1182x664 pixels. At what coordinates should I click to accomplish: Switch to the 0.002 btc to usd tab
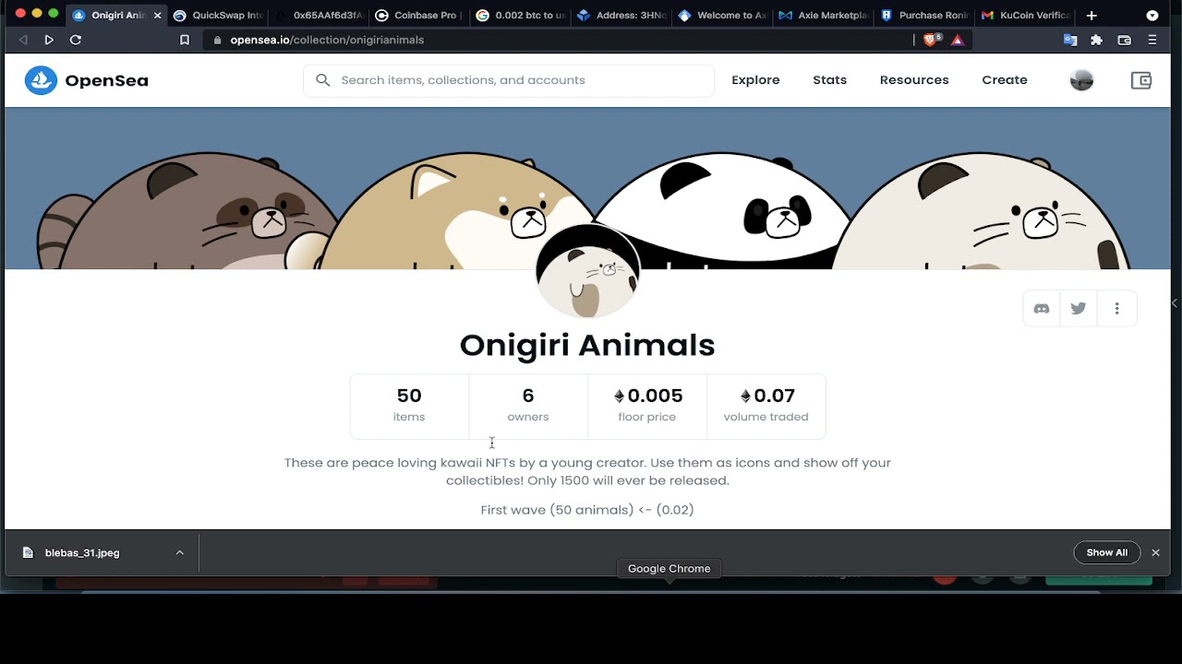coord(520,15)
